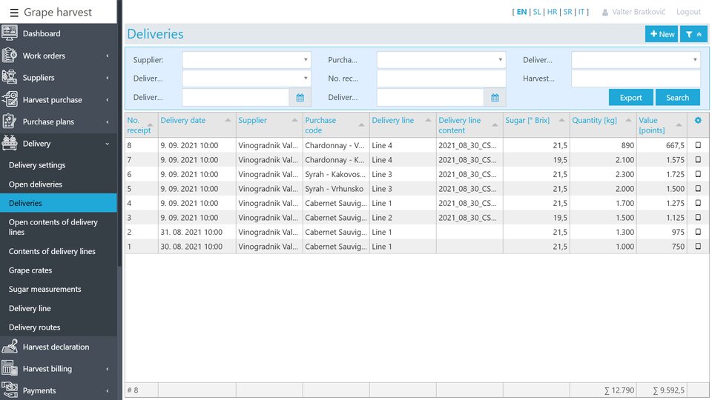Viewport: 712px width, 400px height.
Task: Open the table settings gear icon
Action: pos(697,121)
